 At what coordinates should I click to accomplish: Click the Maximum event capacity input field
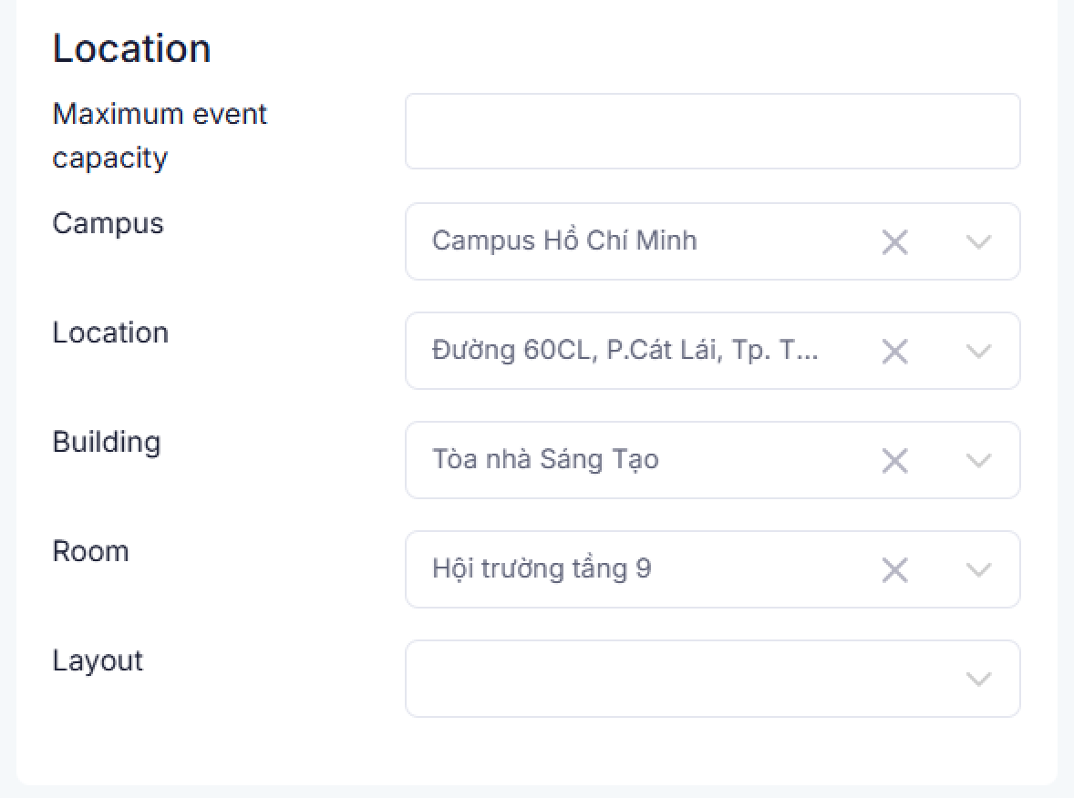pos(712,131)
